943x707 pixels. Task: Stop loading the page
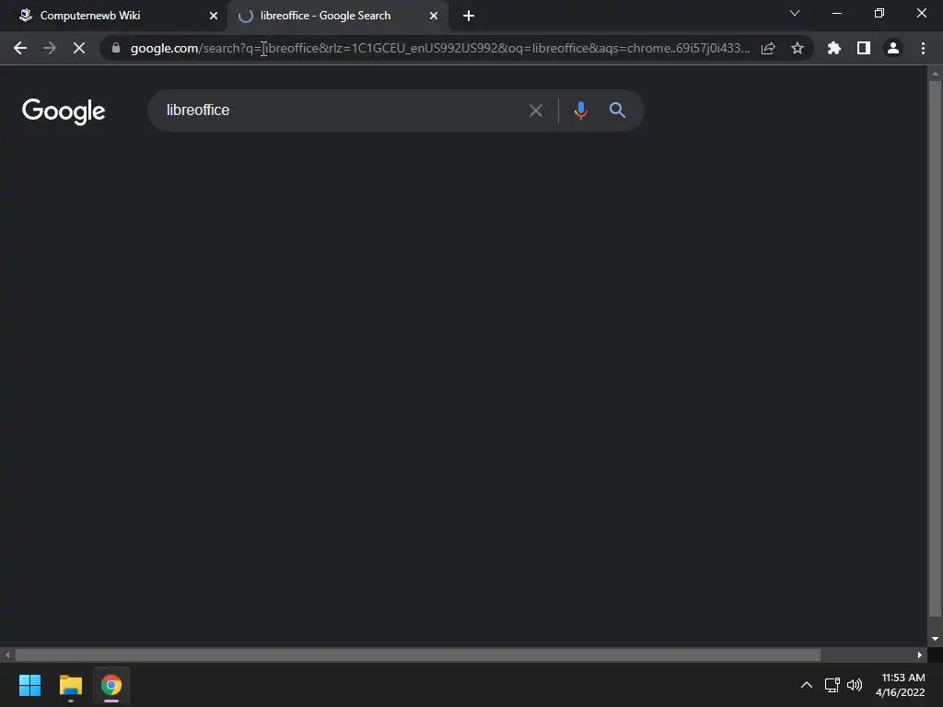click(79, 48)
